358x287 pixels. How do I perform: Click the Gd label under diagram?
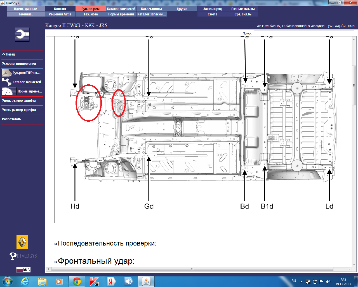149,206
